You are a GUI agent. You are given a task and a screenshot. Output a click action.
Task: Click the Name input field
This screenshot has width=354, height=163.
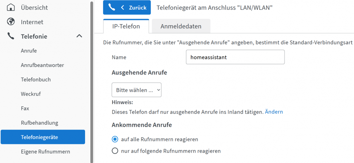click(235, 57)
